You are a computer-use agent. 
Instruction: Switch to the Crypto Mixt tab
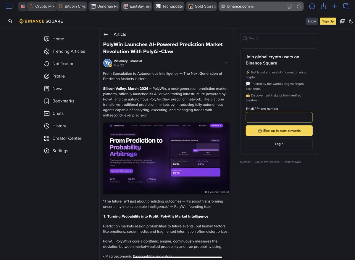pyautogui.click(x=42, y=6)
